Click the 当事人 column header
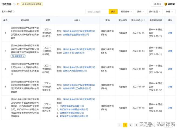 pos(77,20)
